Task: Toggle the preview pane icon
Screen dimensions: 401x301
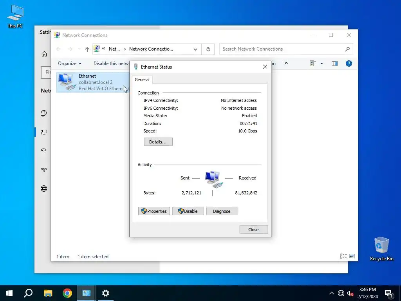Action: [x=335, y=63]
